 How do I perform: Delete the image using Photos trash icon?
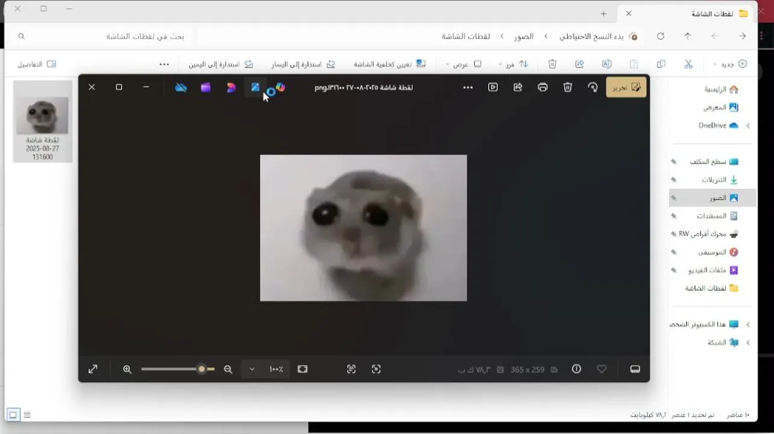pyautogui.click(x=567, y=87)
